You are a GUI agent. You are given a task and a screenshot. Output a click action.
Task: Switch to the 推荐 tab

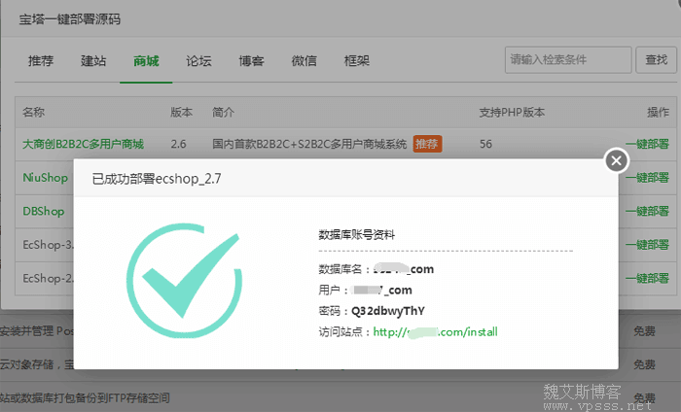click(41, 61)
